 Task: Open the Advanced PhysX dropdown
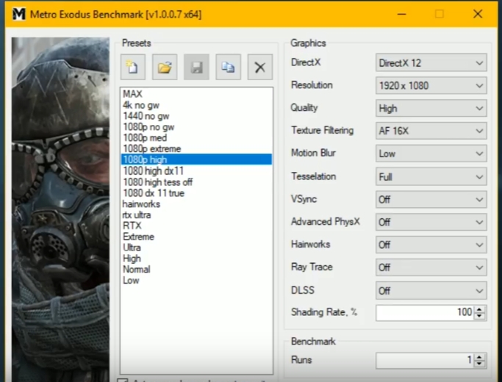click(431, 222)
